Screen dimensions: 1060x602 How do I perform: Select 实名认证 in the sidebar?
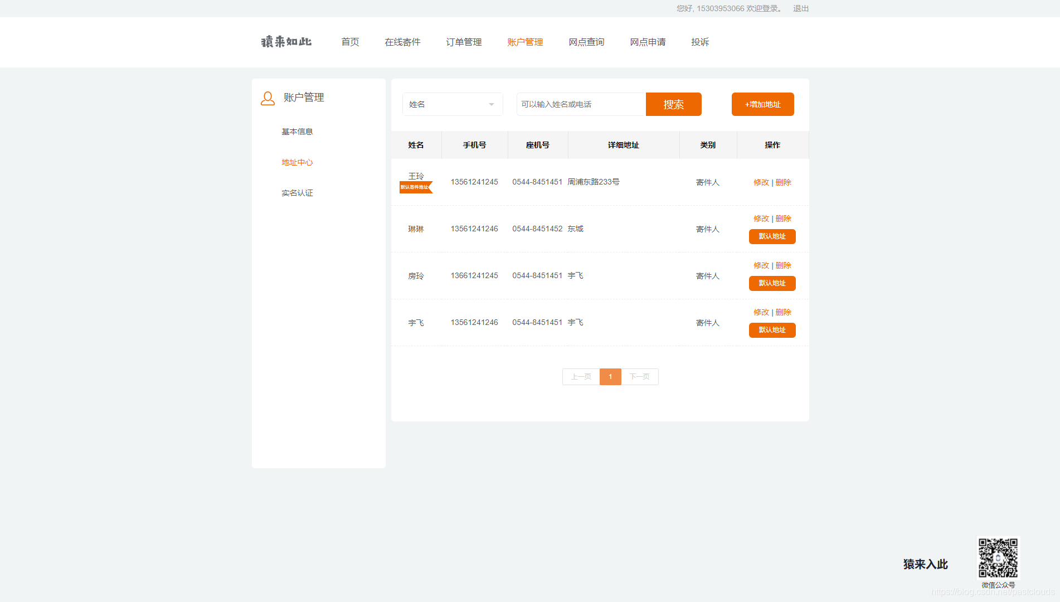(x=297, y=193)
